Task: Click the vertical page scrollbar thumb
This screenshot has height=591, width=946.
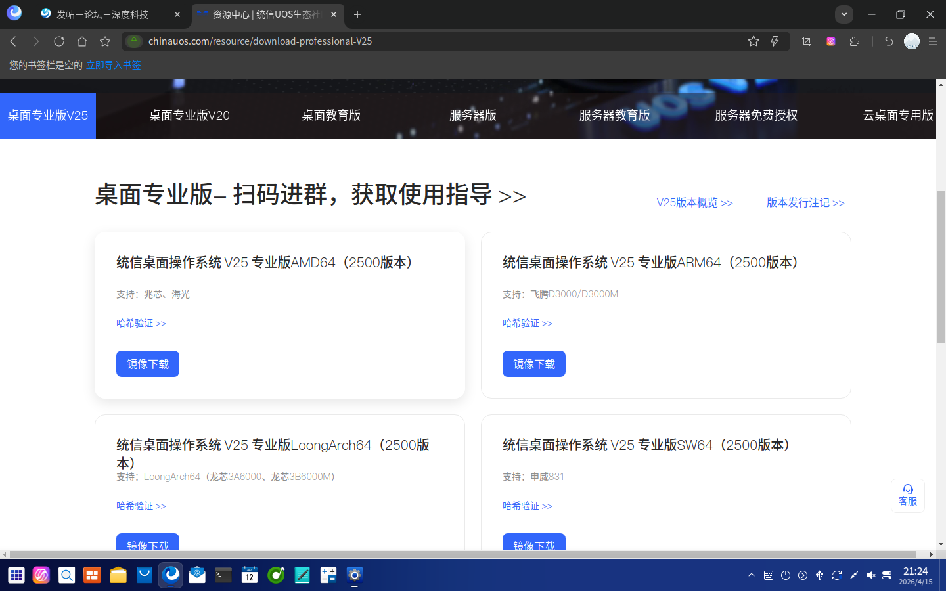Action: [941, 267]
